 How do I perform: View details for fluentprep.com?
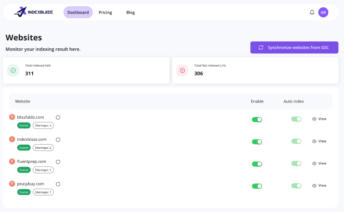click(319, 163)
